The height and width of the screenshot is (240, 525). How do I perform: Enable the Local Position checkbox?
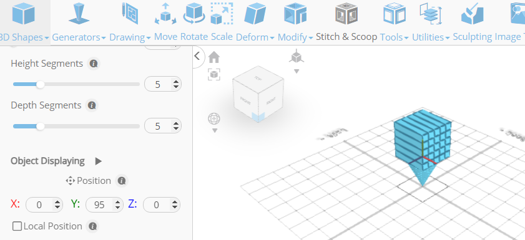coord(17,226)
